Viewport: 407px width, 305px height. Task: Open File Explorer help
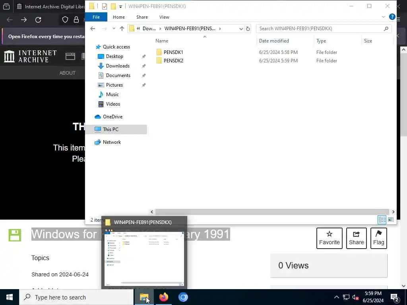[392, 17]
